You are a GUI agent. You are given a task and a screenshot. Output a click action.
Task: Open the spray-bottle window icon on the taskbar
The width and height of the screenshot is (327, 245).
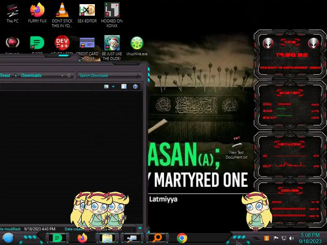coord(132,238)
